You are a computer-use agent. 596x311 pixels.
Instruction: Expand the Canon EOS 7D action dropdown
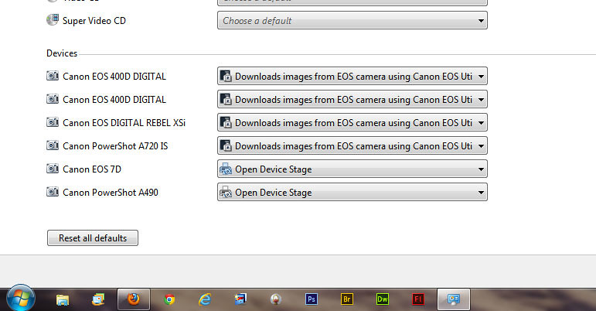point(352,169)
